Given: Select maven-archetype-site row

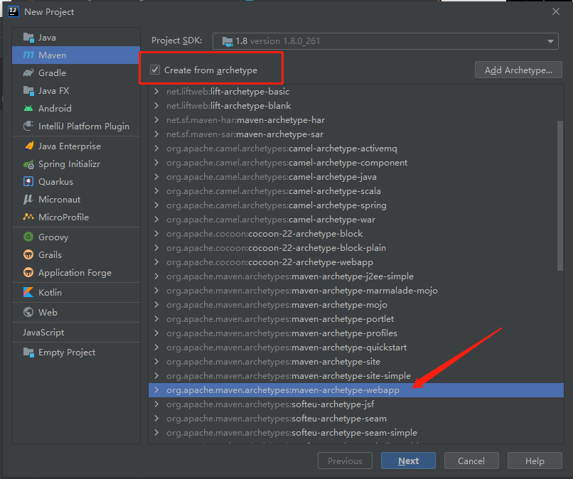Looking at the screenshot, I should tap(356, 361).
